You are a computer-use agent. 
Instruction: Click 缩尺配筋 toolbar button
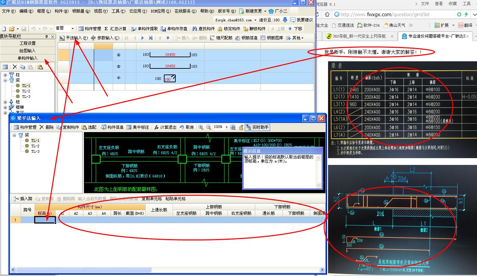coord(221,38)
